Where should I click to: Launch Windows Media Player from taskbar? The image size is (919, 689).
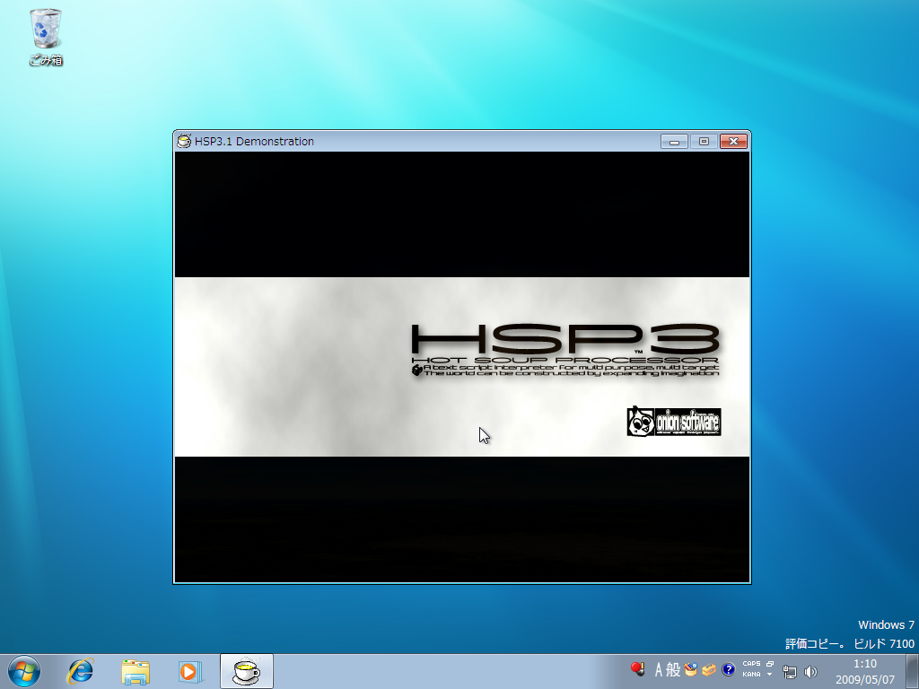tap(190, 671)
